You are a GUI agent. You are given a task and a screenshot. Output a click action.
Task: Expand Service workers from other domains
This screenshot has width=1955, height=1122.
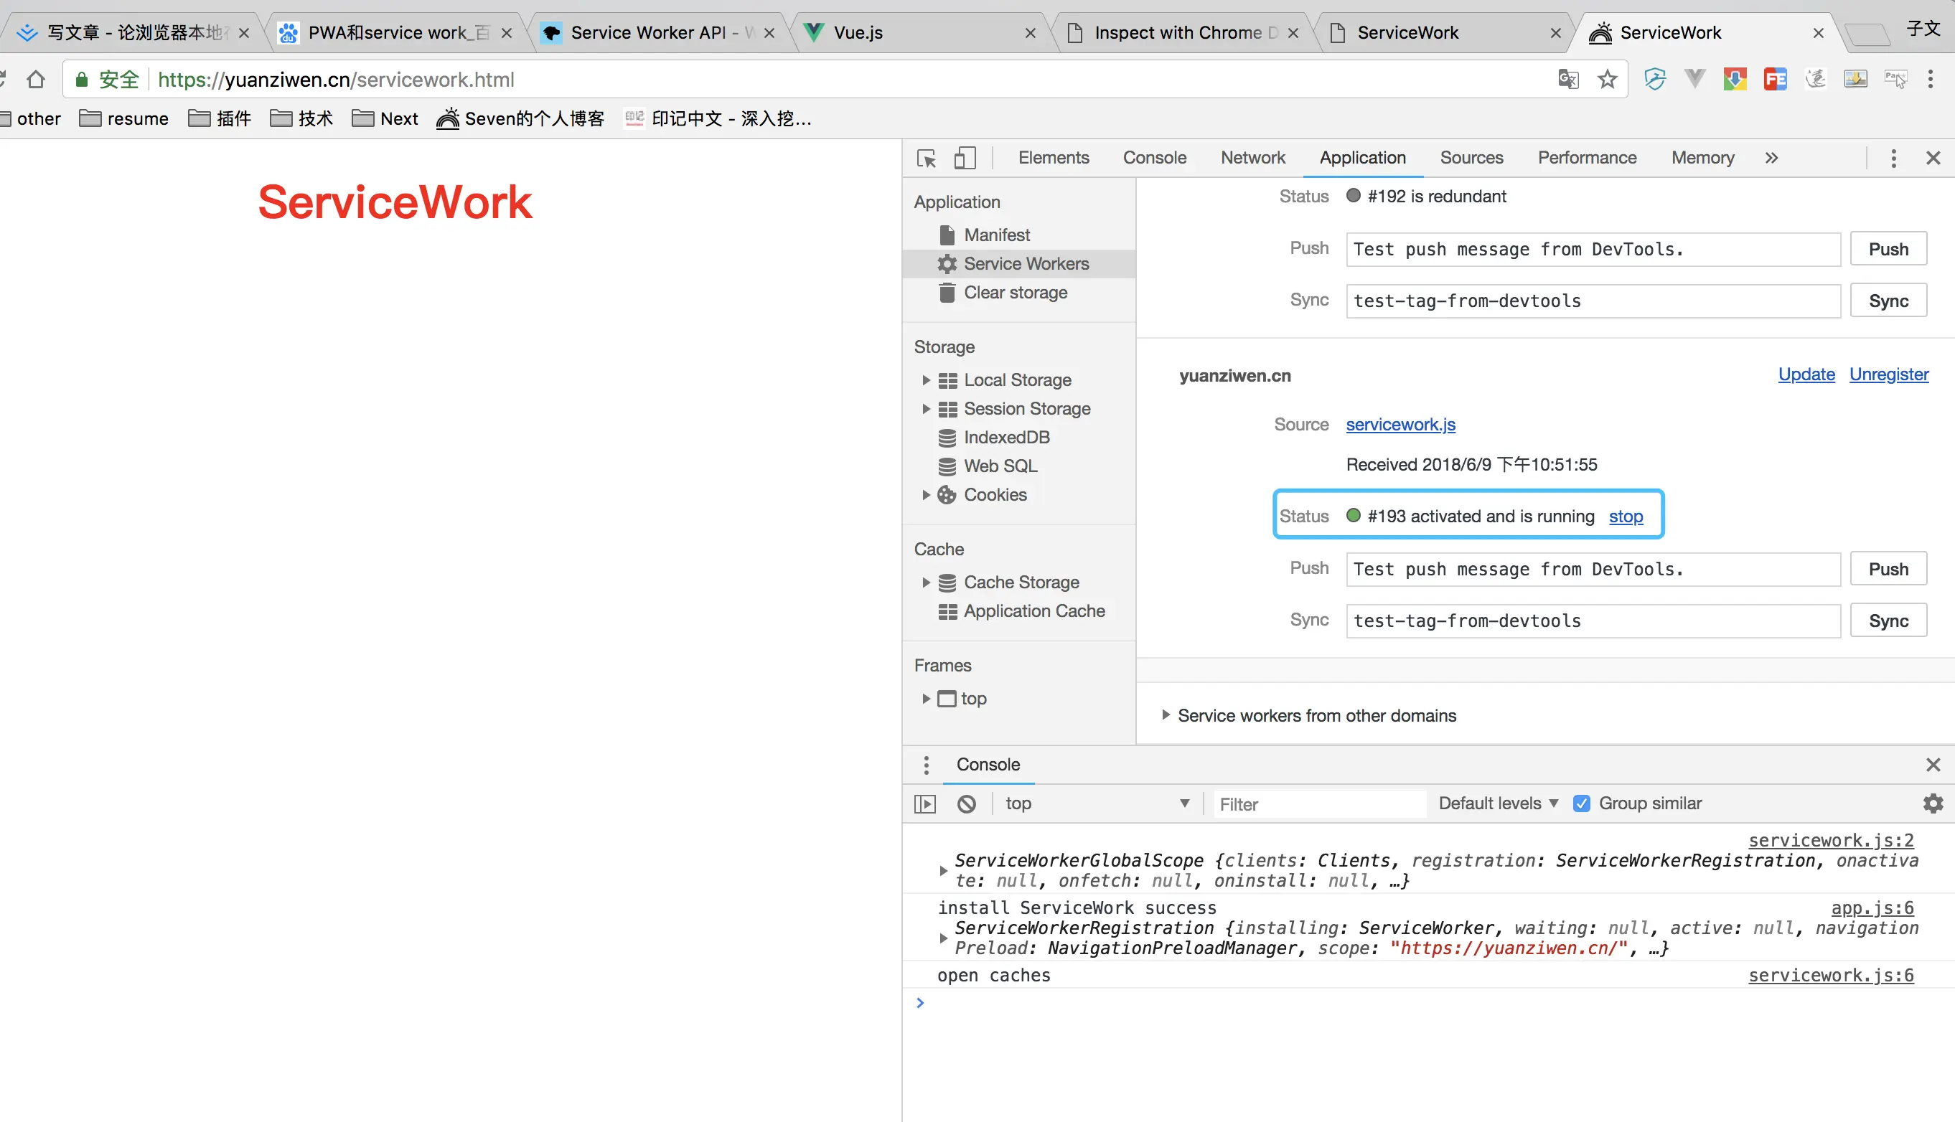click(1166, 715)
